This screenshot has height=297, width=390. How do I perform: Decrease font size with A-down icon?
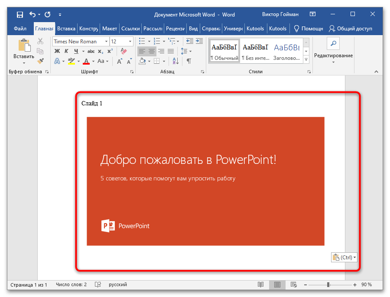click(x=129, y=61)
